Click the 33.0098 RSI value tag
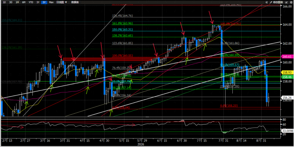Image resolution: width=294 pixels, height=147 pixels. tap(287, 131)
